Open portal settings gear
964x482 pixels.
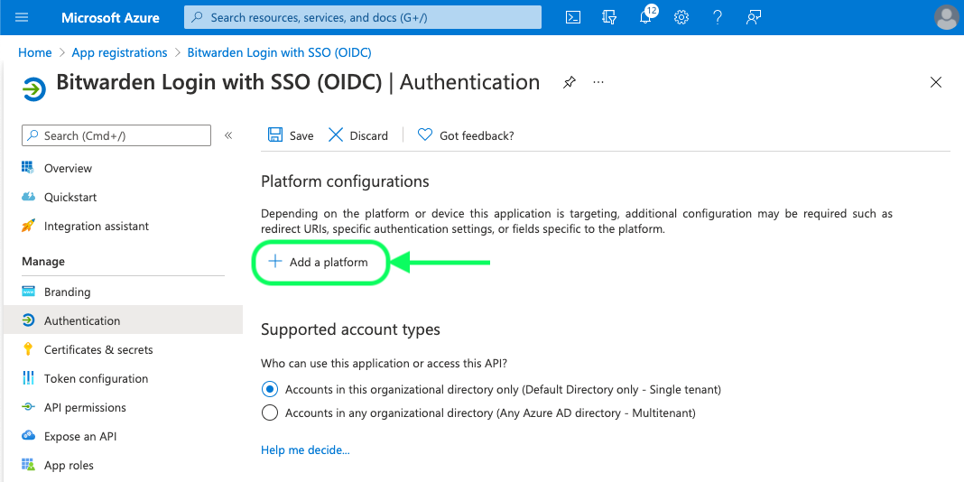[x=681, y=17]
